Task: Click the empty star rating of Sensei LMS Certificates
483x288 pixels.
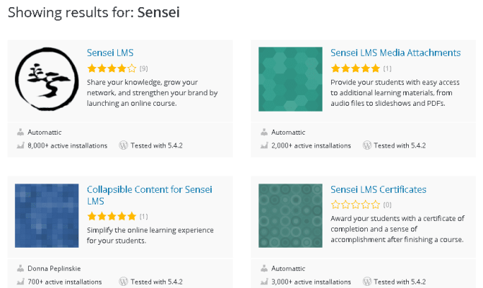Action: tap(355, 204)
